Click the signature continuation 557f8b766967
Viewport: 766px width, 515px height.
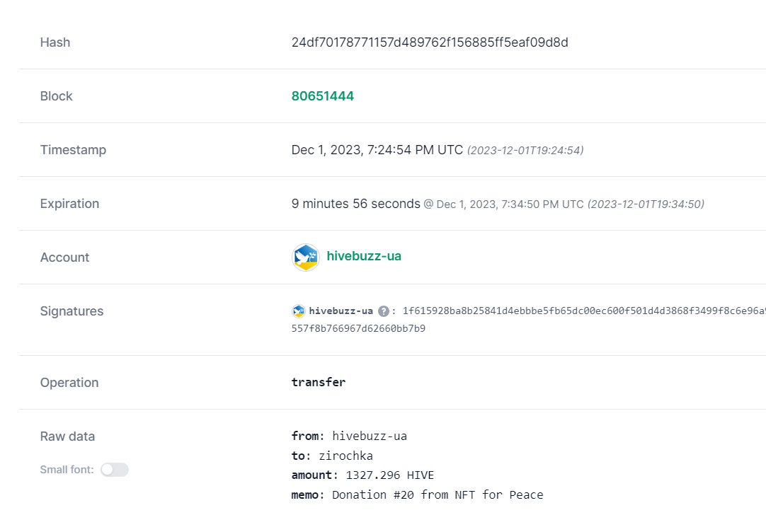(358, 328)
